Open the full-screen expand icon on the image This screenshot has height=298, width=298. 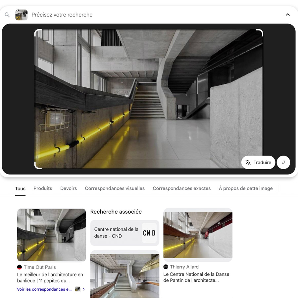pyautogui.click(x=283, y=162)
